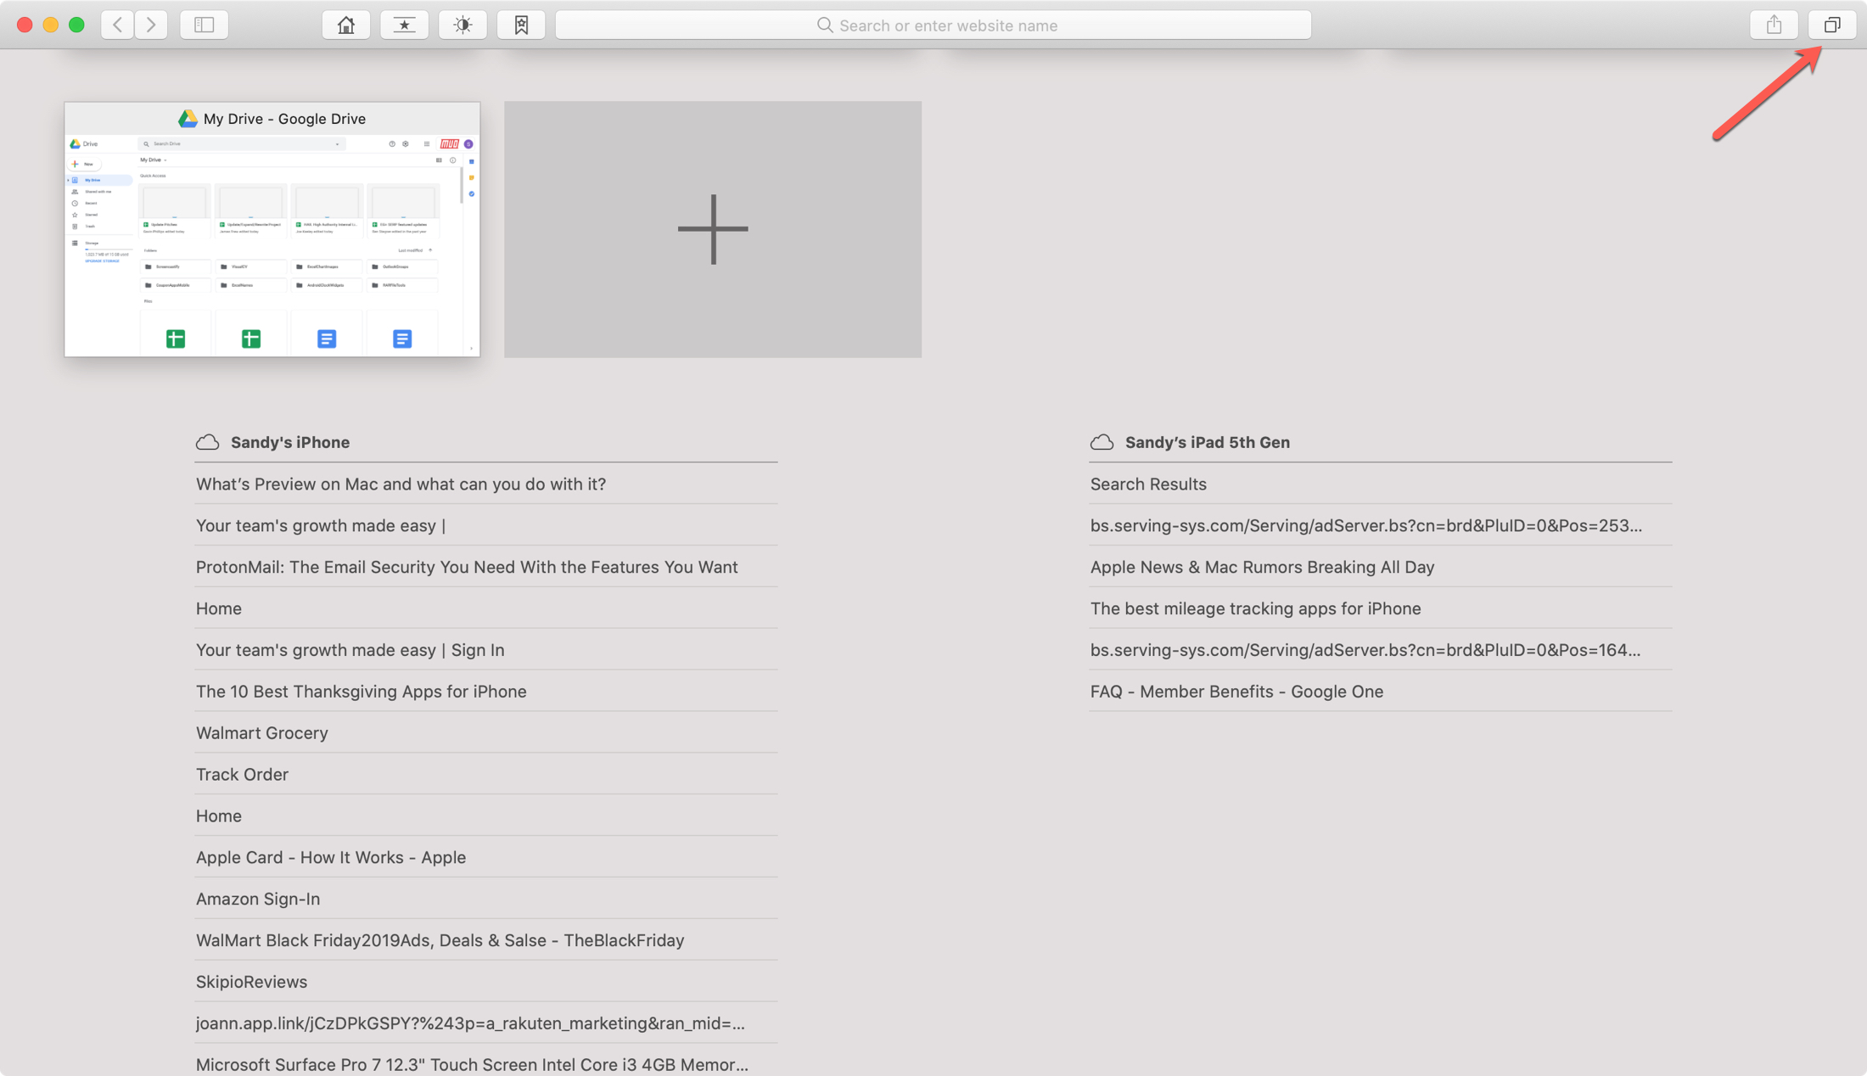Click the bookmark ribbon toolbar icon

coord(521,25)
